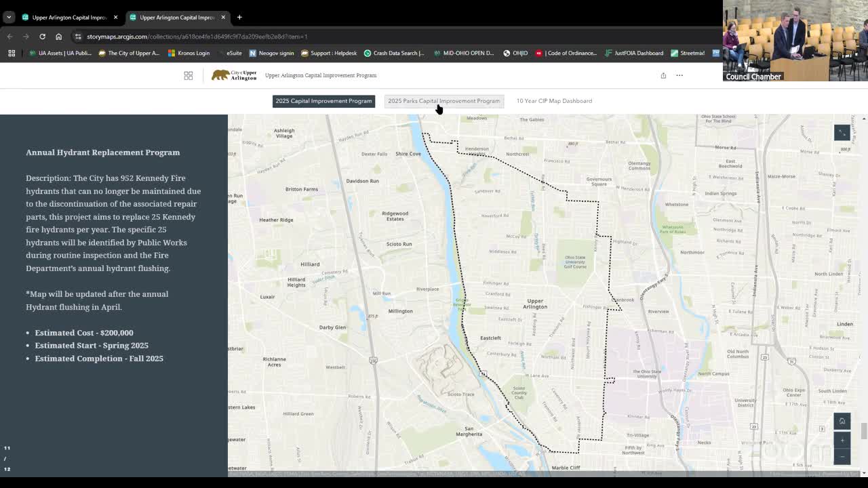Open the collection overview grid icon
The width and height of the screenshot is (868, 488).
point(188,75)
